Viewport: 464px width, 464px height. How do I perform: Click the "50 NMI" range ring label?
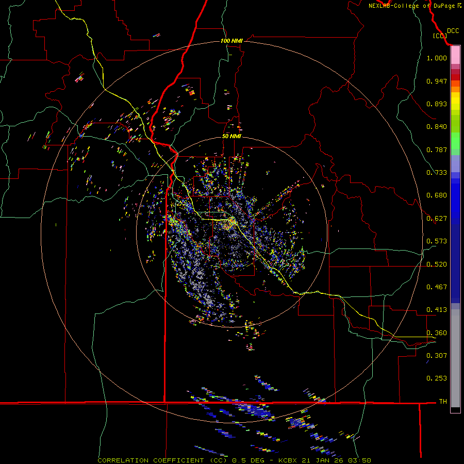coord(231,136)
